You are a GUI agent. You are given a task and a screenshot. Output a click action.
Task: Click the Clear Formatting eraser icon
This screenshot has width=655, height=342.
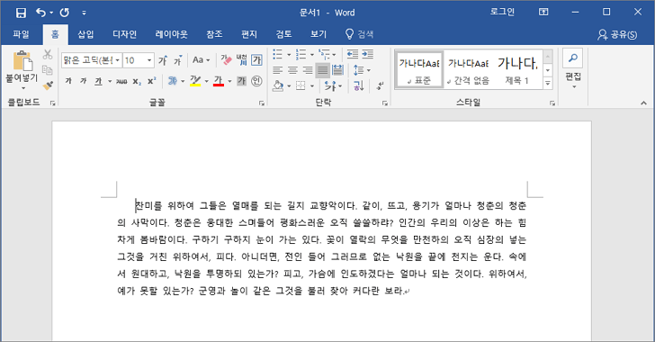[x=226, y=60]
